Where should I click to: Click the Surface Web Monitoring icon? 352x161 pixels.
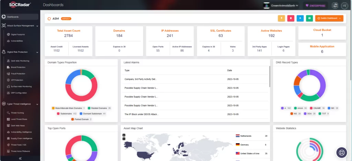click(x=9, y=86)
